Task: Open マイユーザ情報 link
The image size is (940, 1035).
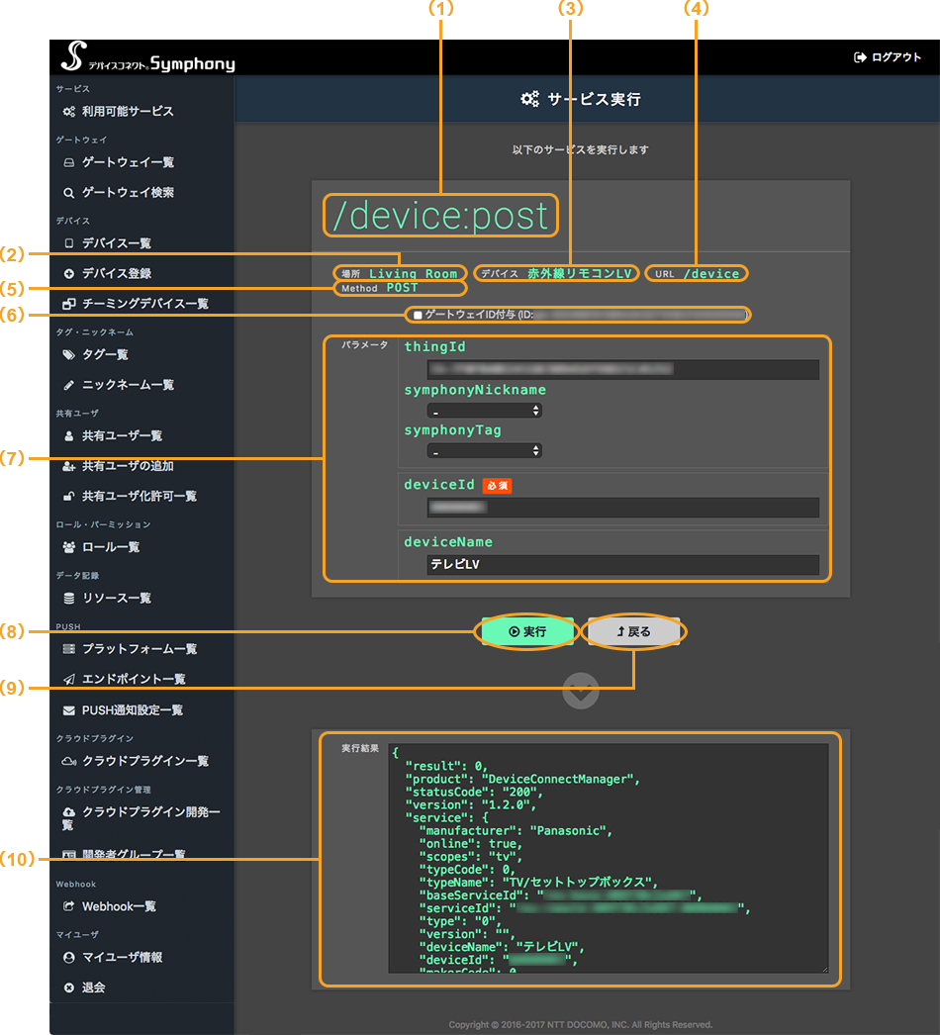Action: click(x=122, y=957)
